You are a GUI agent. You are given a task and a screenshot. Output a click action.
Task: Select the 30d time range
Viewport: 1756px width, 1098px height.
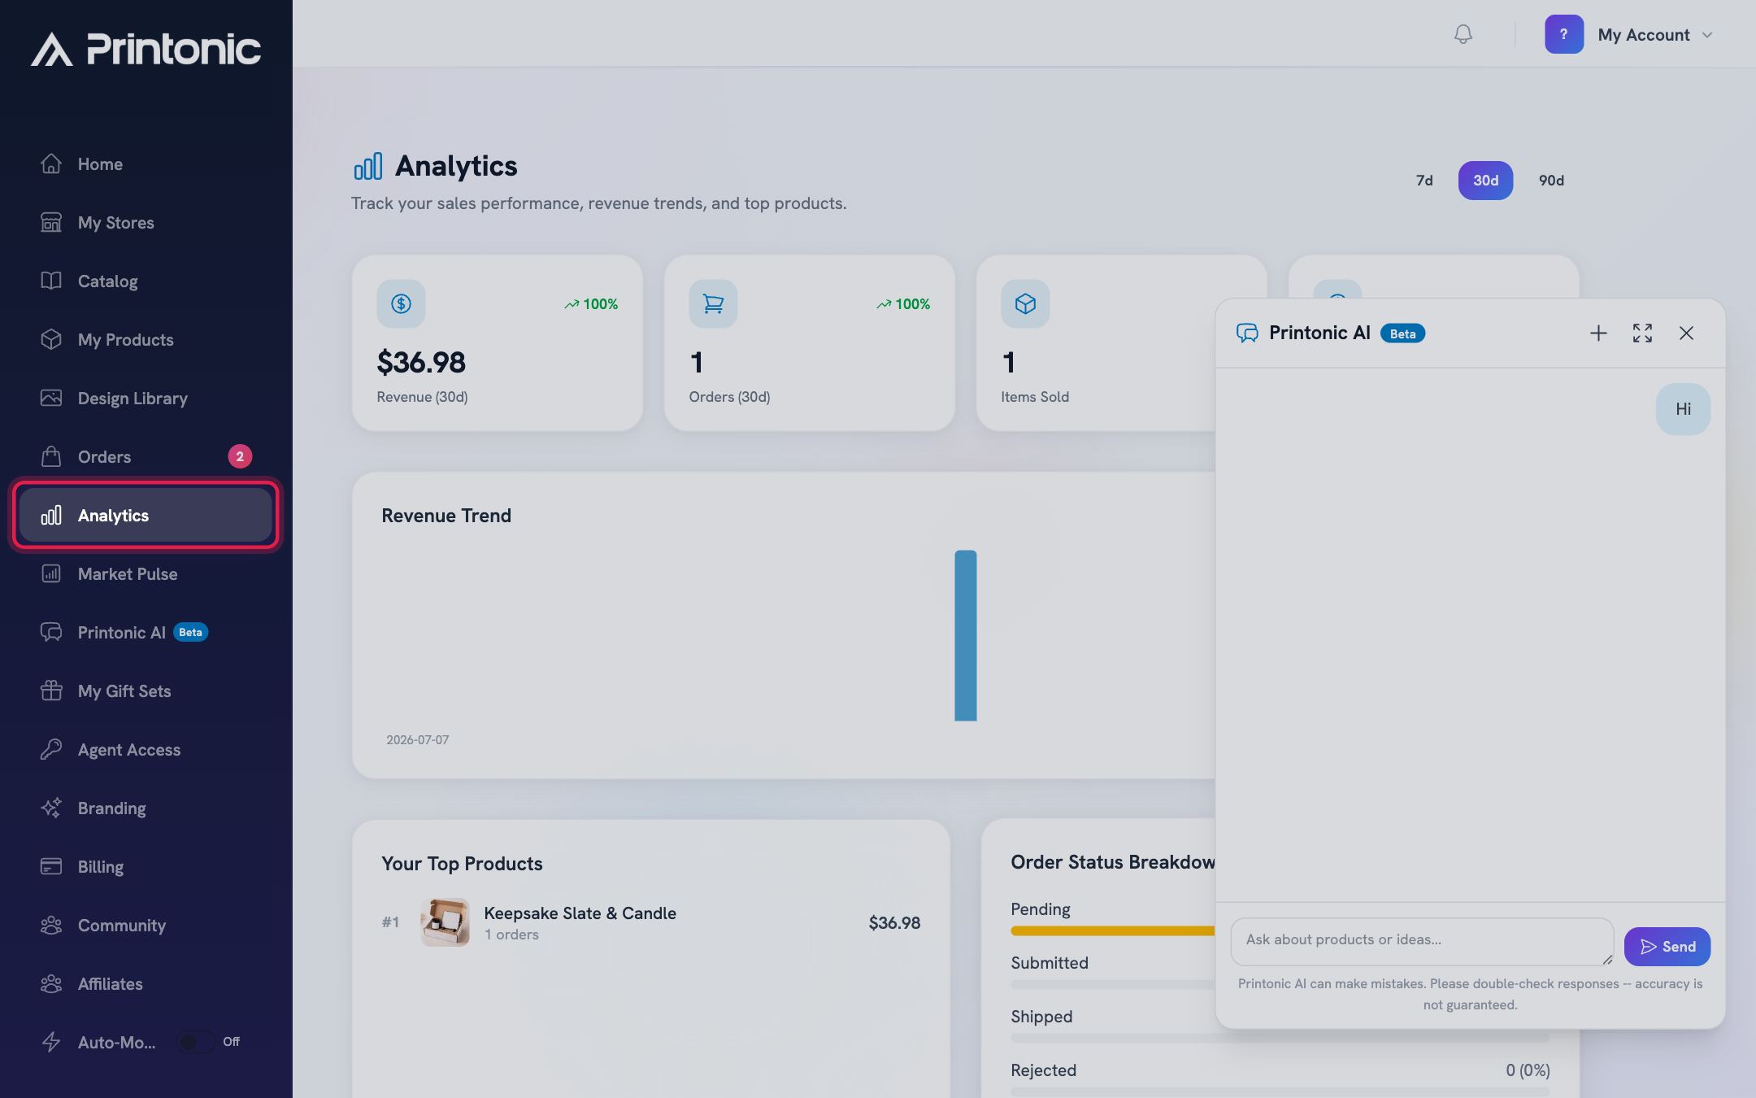(x=1485, y=181)
